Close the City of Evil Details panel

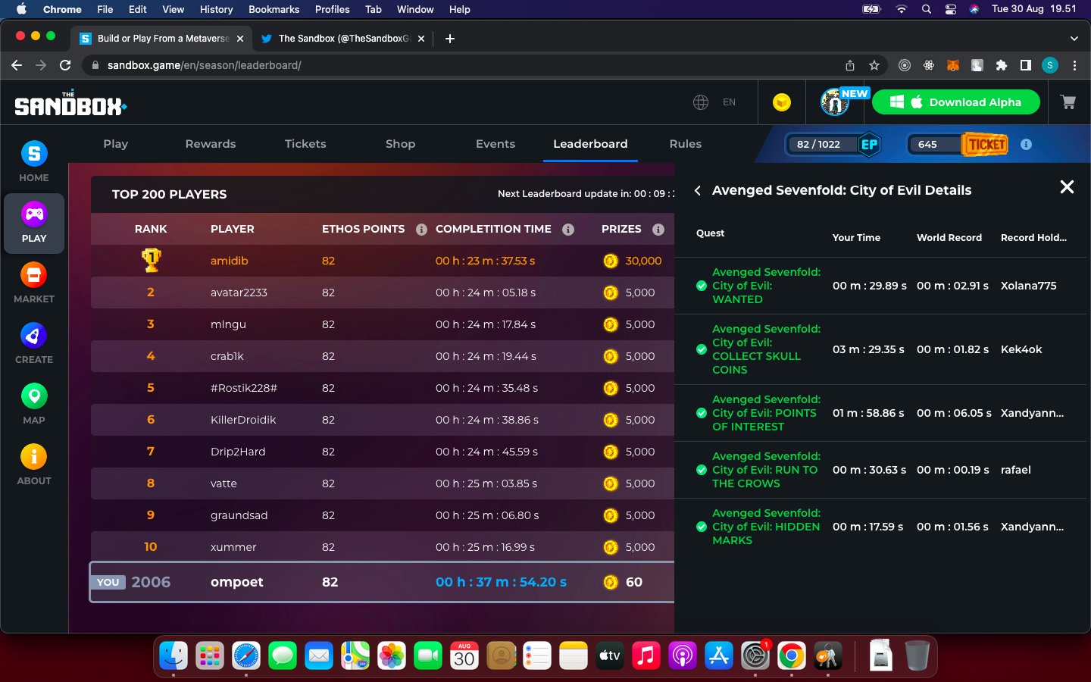tap(1067, 186)
